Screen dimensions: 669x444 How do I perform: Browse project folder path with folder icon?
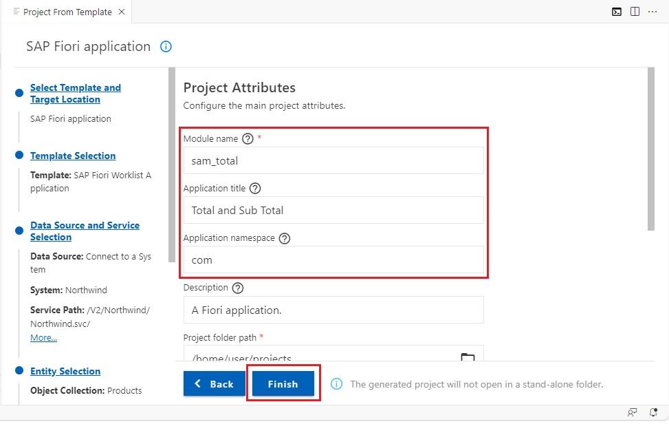468,357
